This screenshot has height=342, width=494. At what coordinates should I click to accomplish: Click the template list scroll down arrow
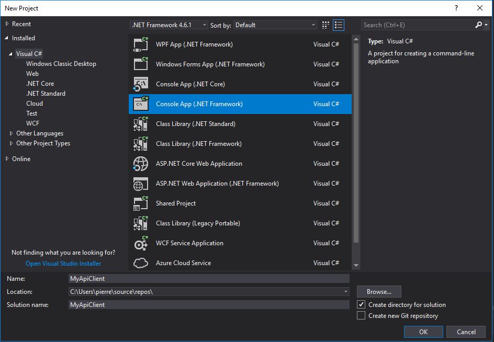[356, 265]
